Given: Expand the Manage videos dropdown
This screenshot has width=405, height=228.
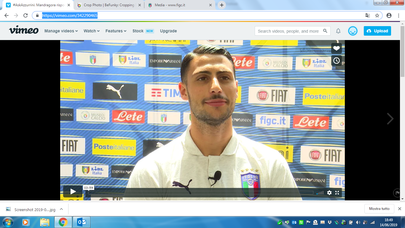Looking at the screenshot, I should [60, 31].
